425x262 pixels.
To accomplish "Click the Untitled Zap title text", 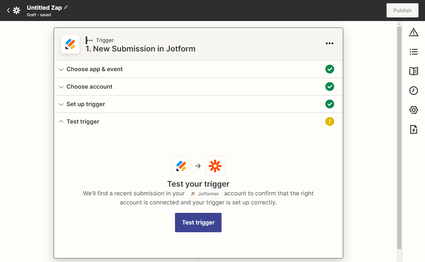I will click(x=44, y=8).
